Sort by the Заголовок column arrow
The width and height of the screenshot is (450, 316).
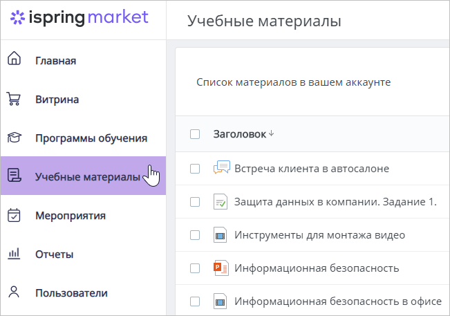(x=271, y=133)
